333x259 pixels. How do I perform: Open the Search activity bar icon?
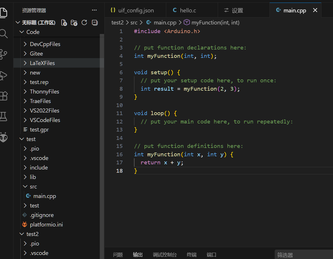(4, 34)
